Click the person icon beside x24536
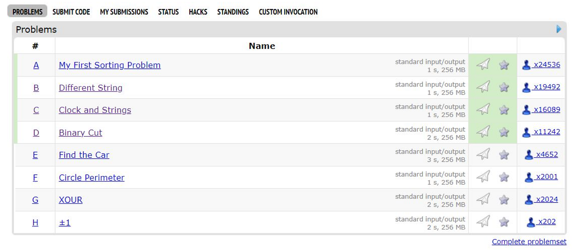 [x=526, y=65]
